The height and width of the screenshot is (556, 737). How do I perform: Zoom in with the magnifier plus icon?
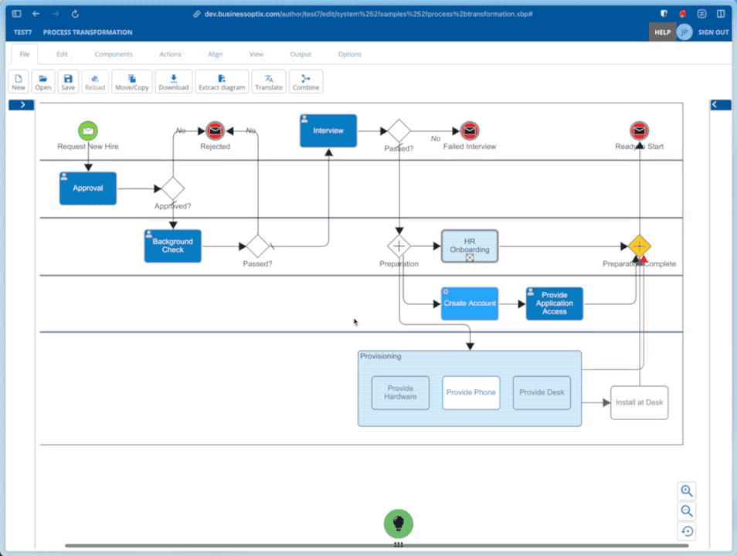click(x=687, y=491)
